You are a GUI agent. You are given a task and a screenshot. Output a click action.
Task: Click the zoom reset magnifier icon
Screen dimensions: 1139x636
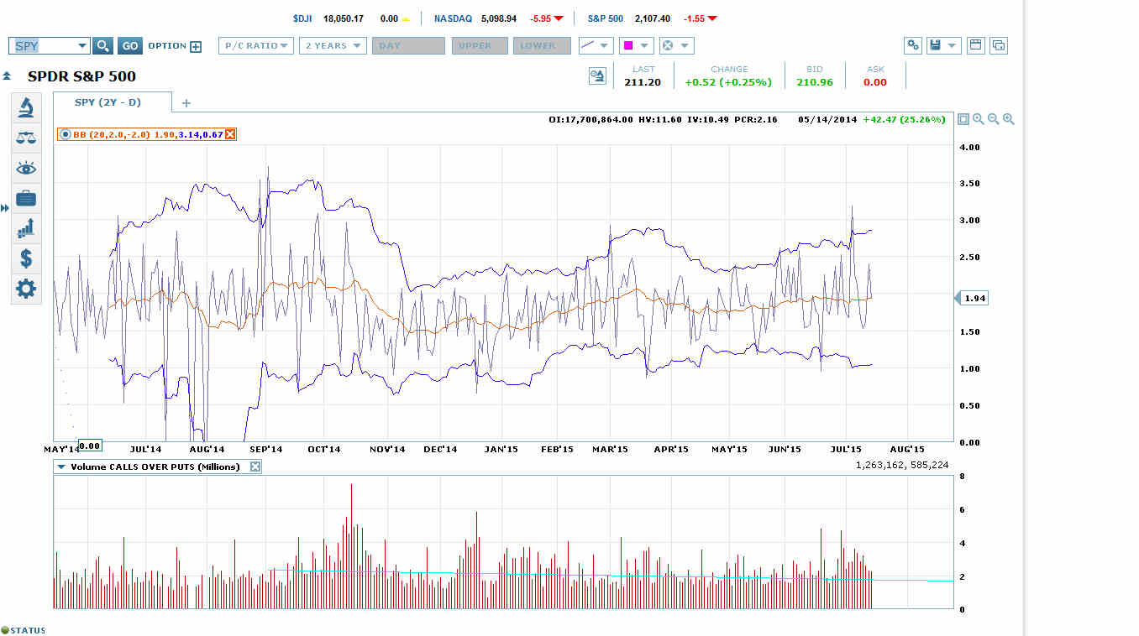click(978, 119)
